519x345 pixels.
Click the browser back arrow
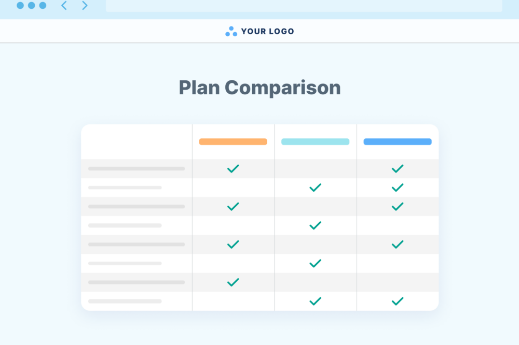click(x=64, y=5)
